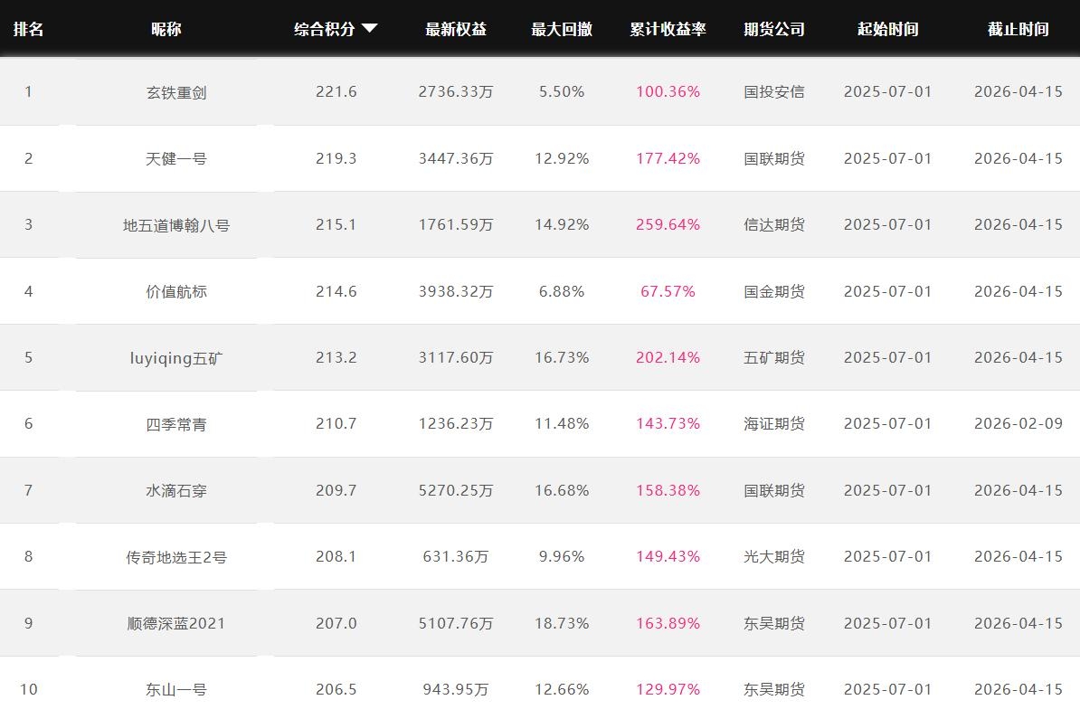Click the 累计收益率 column header
The image size is (1080, 719).
(x=668, y=29)
